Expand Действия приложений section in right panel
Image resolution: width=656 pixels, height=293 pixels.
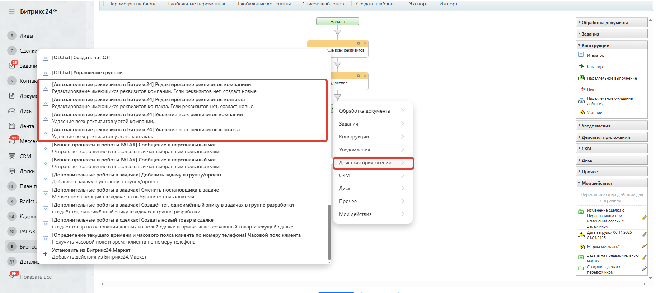click(612, 137)
